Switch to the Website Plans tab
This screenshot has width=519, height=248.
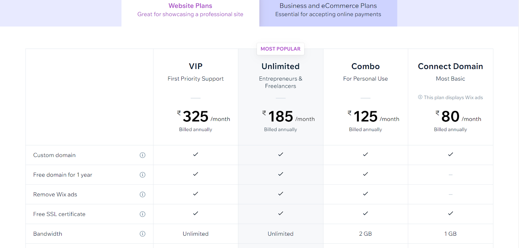coord(190,10)
